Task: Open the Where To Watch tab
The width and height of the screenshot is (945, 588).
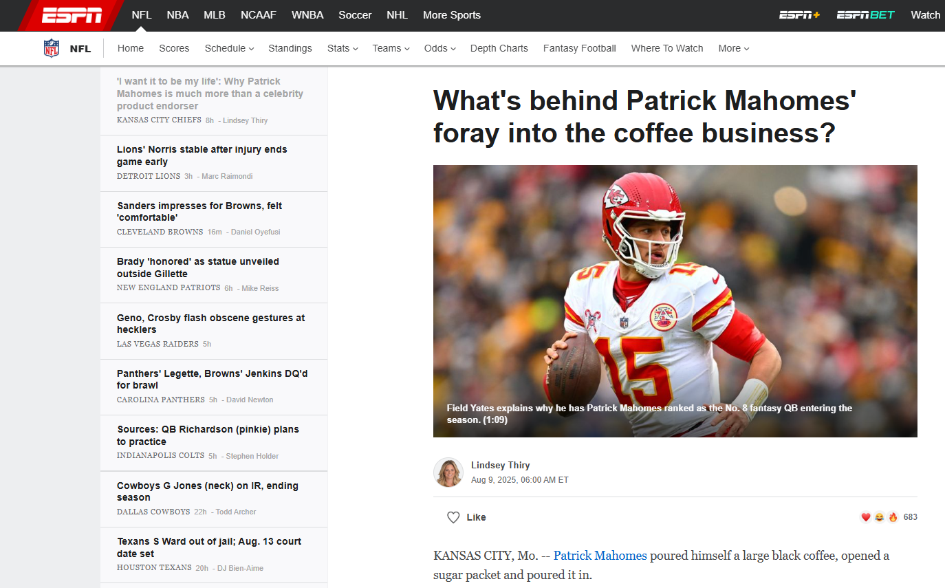Action: [667, 48]
